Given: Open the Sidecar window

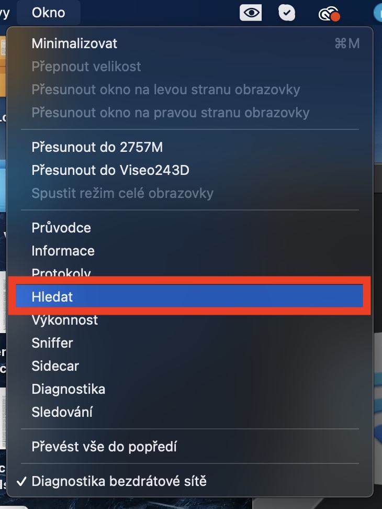Looking at the screenshot, I should tap(55, 366).
